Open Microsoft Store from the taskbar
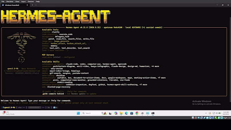 [x=132, y=113]
